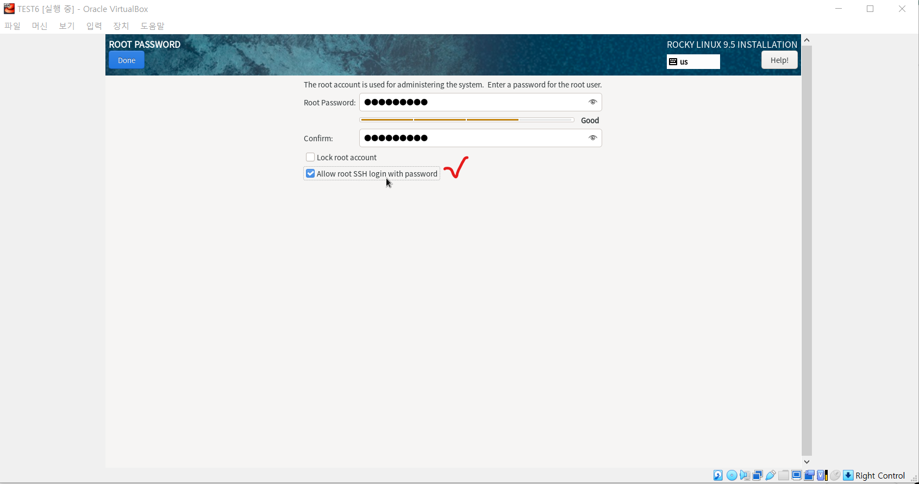Click the audio status icon
This screenshot has height=484, width=919.
click(745, 475)
